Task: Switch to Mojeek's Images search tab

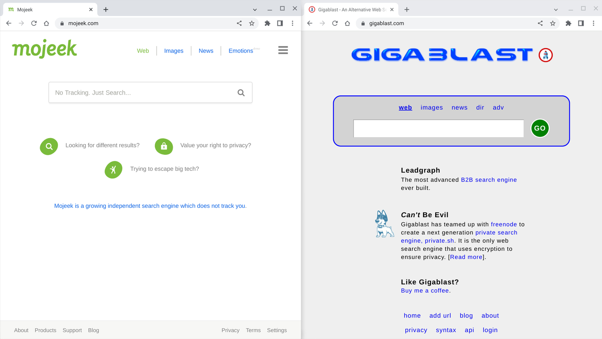Action: pos(173,51)
